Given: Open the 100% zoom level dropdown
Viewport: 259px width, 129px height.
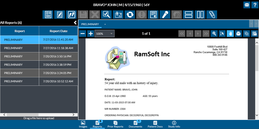Looking at the screenshot, I should 104,34.
